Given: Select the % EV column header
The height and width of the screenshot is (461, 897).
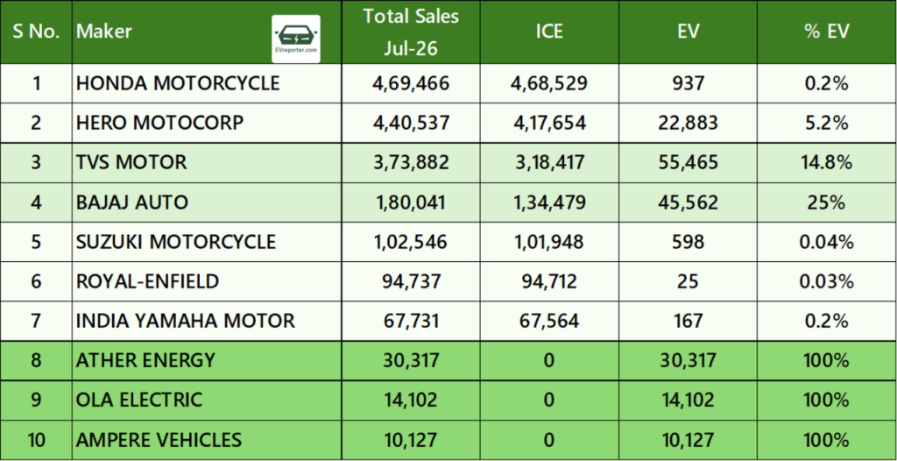Looking at the screenshot, I should pyautogui.click(x=827, y=32).
